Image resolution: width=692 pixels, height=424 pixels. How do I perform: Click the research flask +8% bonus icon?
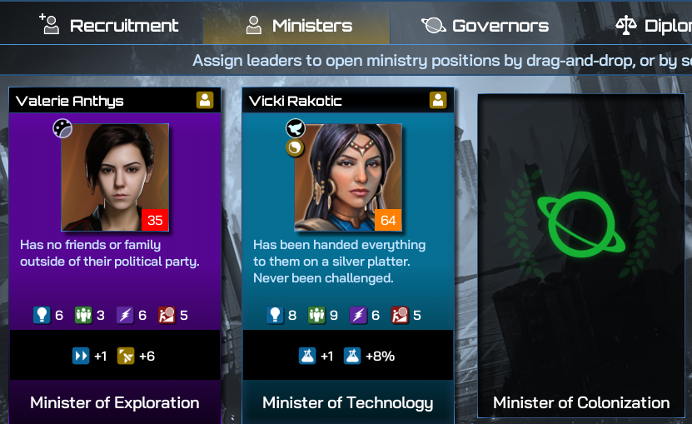click(x=352, y=356)
